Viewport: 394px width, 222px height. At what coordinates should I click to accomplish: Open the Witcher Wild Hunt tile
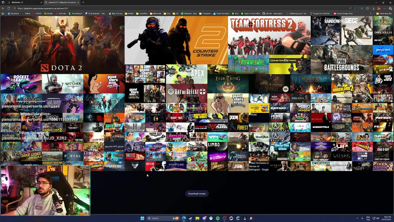click(x=62, y=84)
